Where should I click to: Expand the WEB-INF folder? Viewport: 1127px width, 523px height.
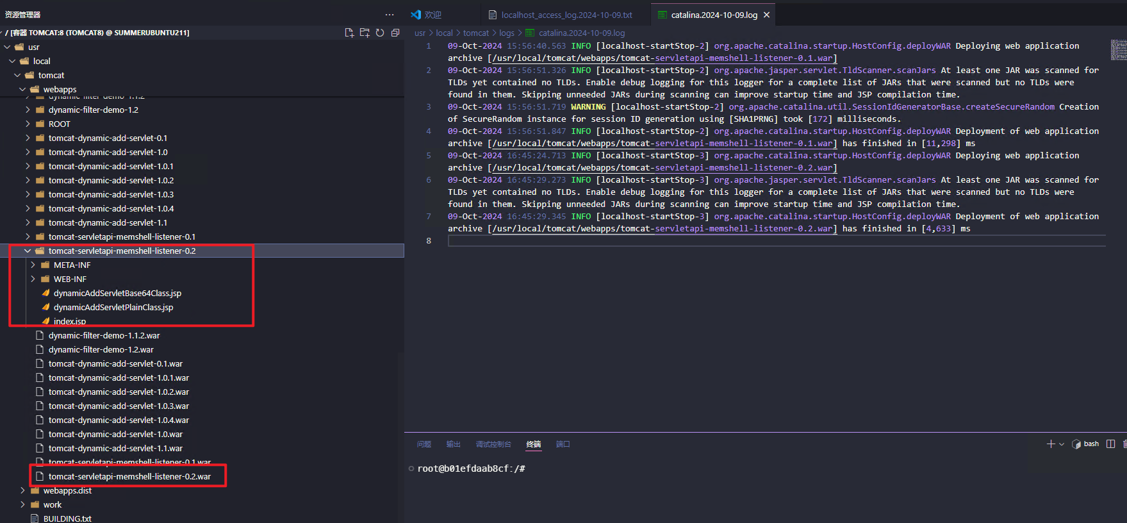pyautogui.click(x=33, y=279)
